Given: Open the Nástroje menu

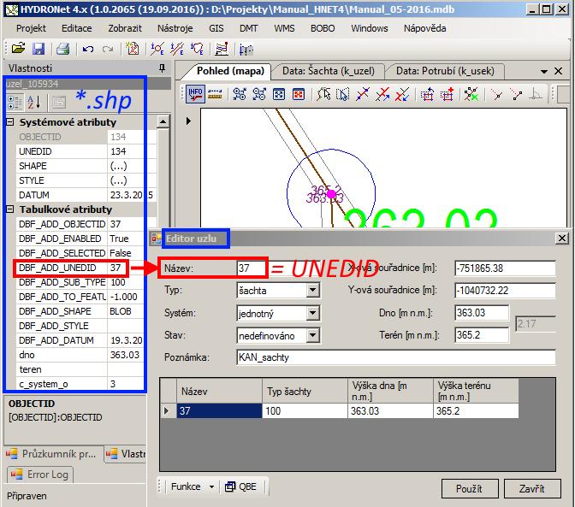Looking at the screenshot, I should (175, 28).
